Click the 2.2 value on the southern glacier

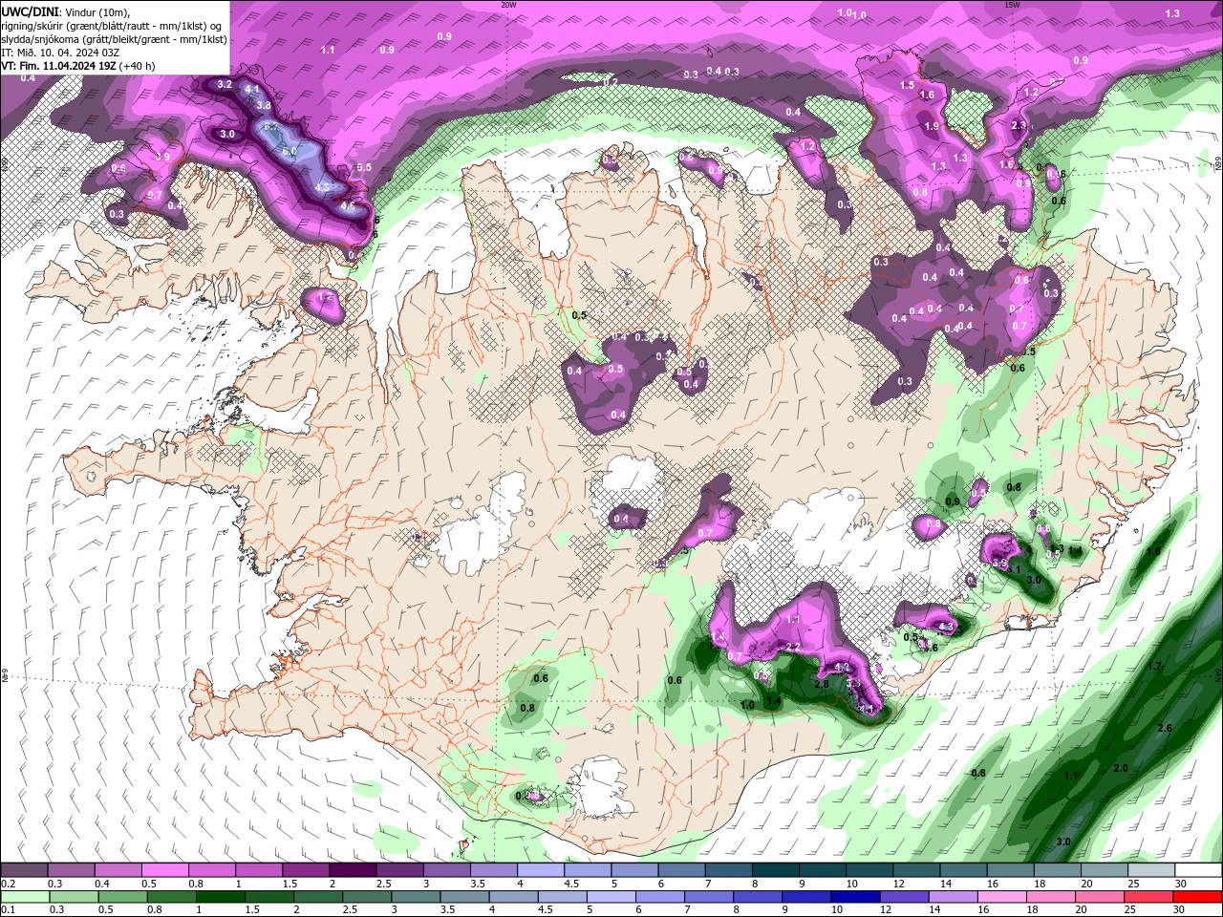tap(792, 647)
